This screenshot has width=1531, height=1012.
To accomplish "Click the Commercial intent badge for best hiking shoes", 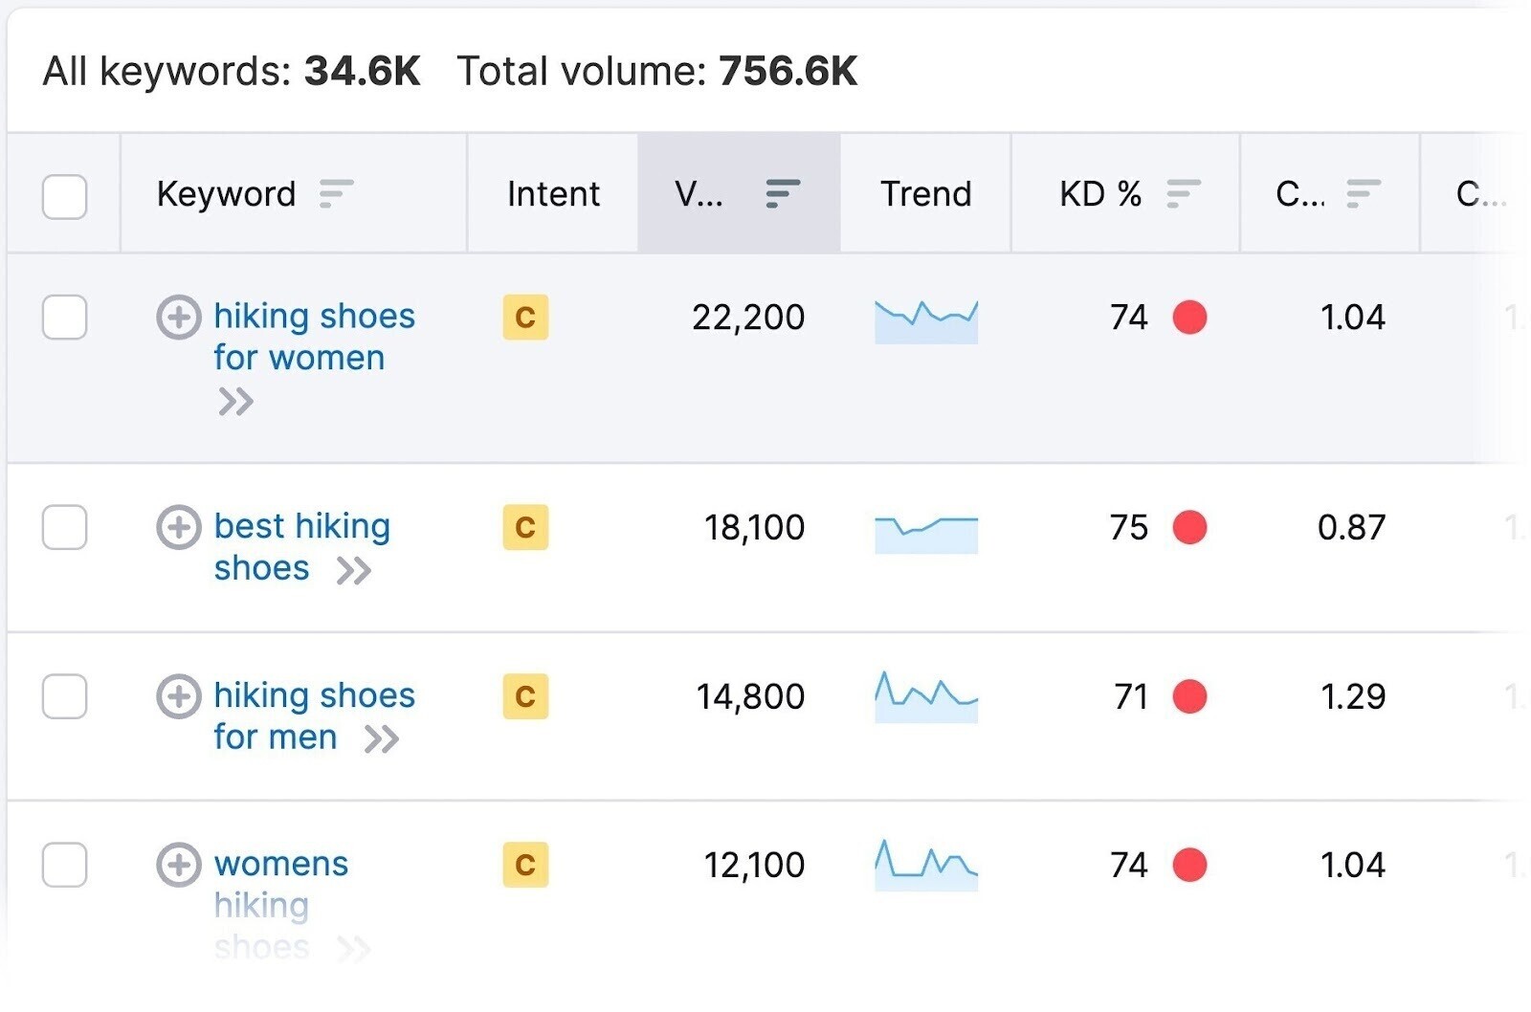I will 524,527.
